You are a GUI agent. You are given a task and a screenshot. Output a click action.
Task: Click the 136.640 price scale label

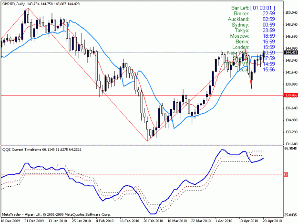(x=291, y=108)
